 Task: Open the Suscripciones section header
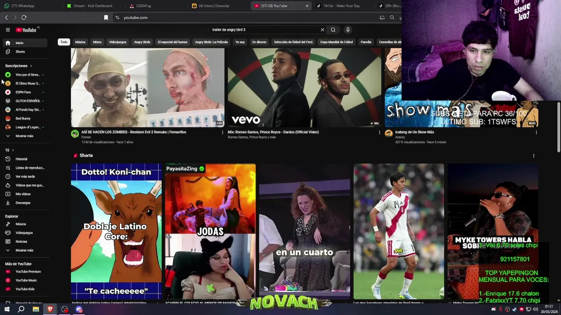coord(18,66)
